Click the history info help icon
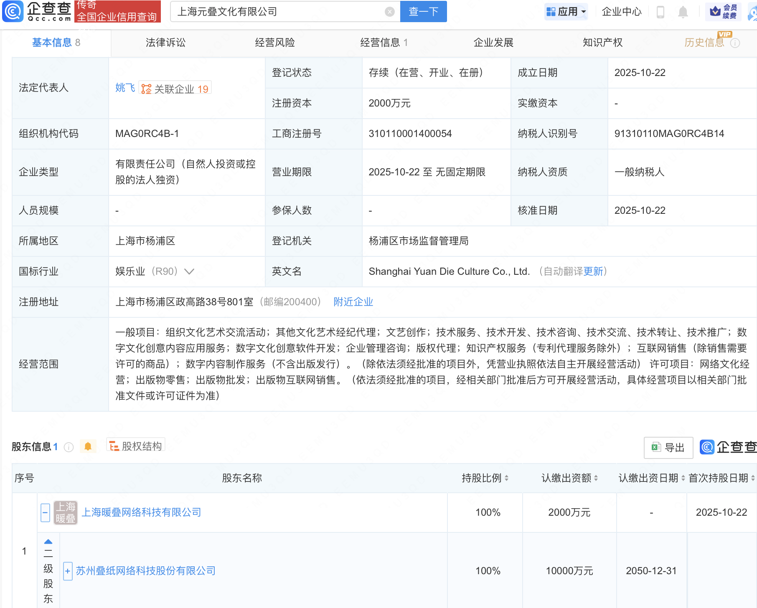Viewport: 757px width, 608px height. coord(735,43)
